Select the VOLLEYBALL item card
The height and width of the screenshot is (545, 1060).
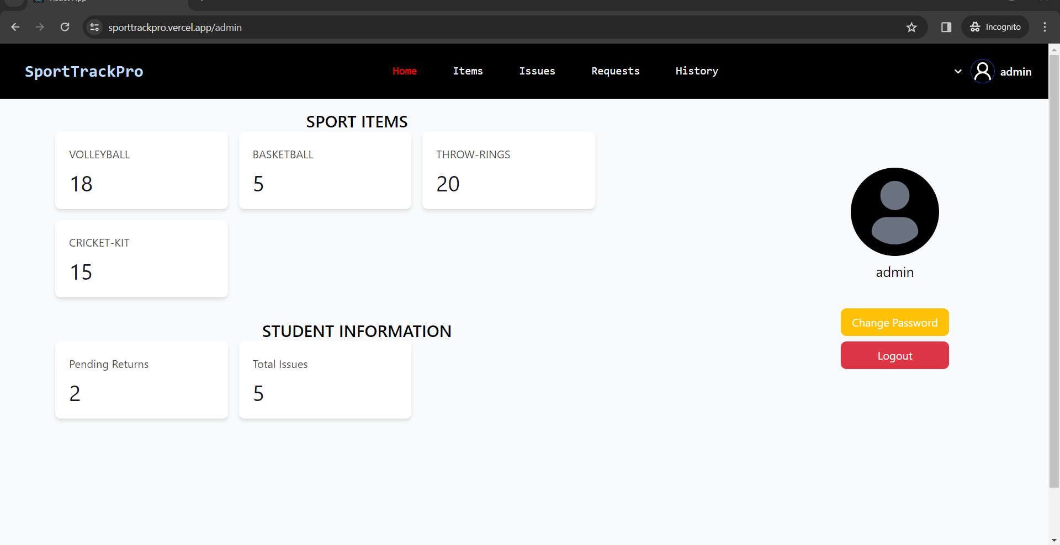pos(141,170)
